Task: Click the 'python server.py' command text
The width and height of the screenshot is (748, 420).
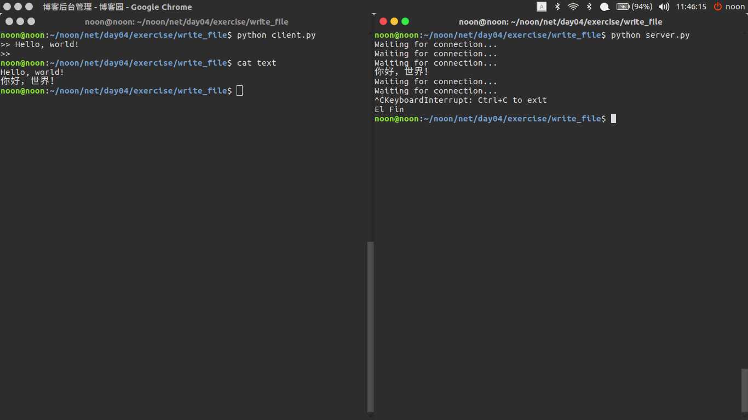Action: click(x=651, y=35)
